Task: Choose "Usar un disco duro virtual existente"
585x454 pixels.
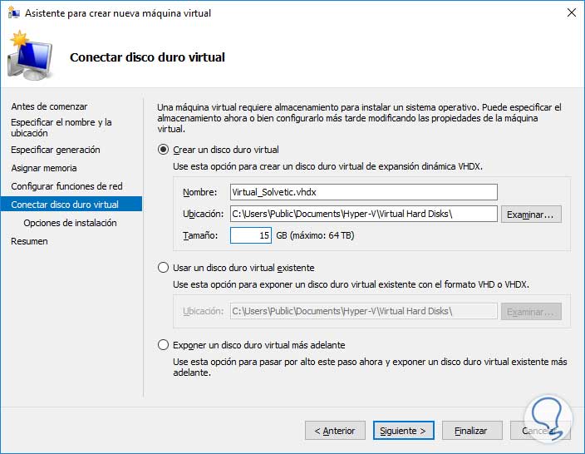Action: (x=163, y=268)
